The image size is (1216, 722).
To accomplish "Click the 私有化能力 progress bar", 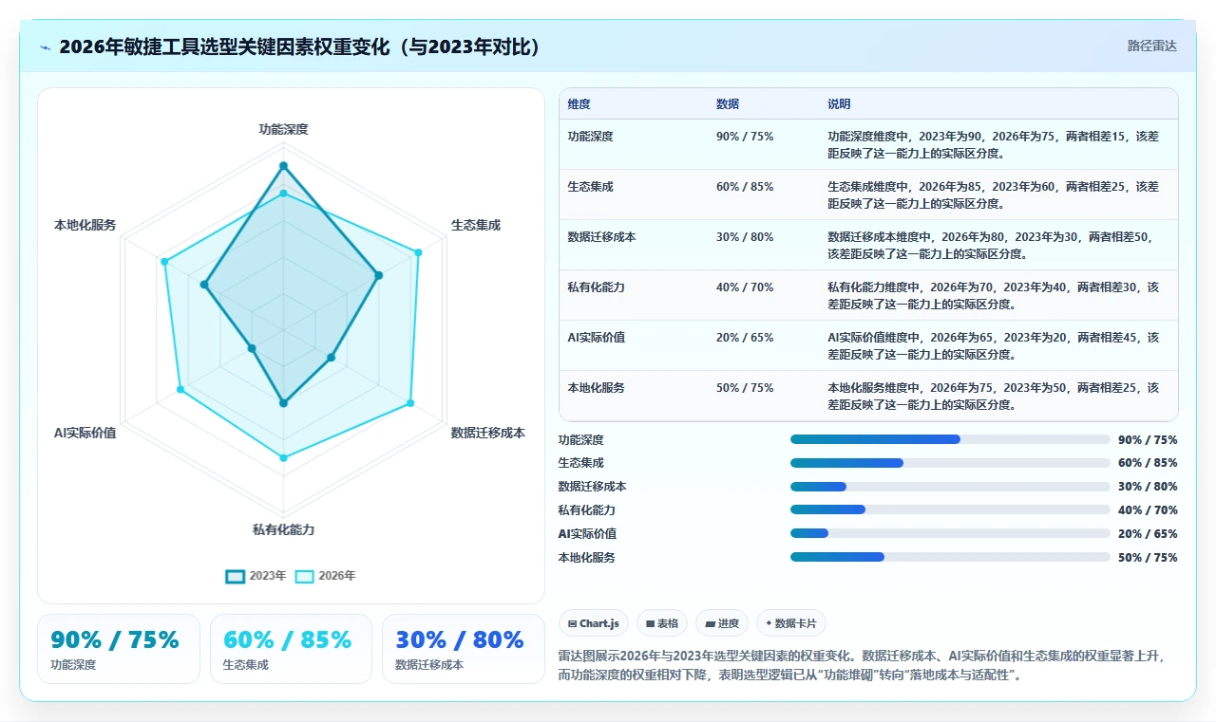I will coord(950,509).
